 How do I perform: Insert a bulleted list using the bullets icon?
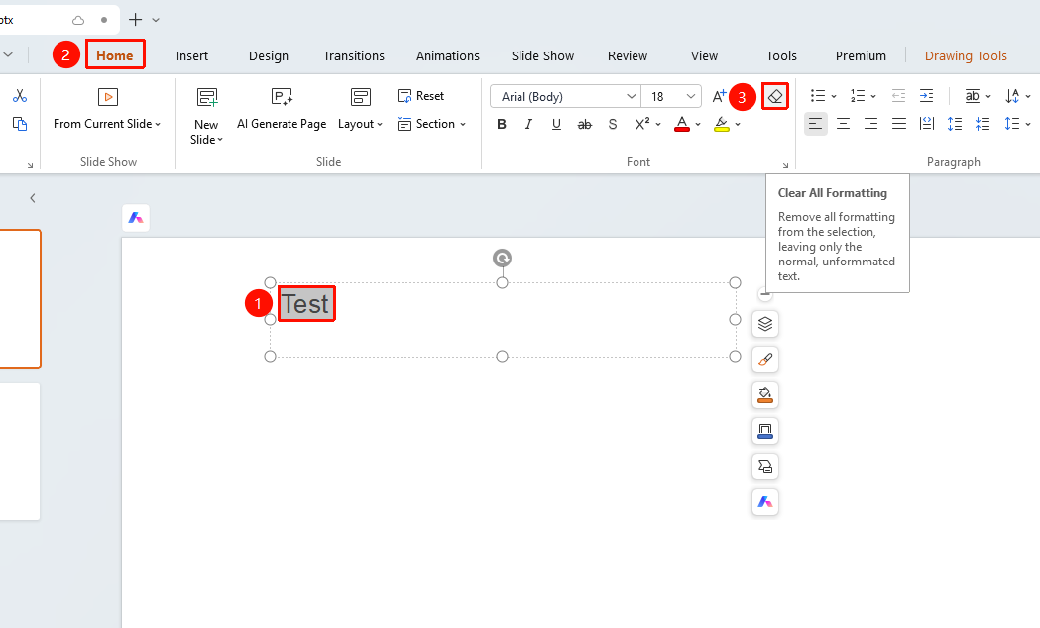(x=818, y=96)
